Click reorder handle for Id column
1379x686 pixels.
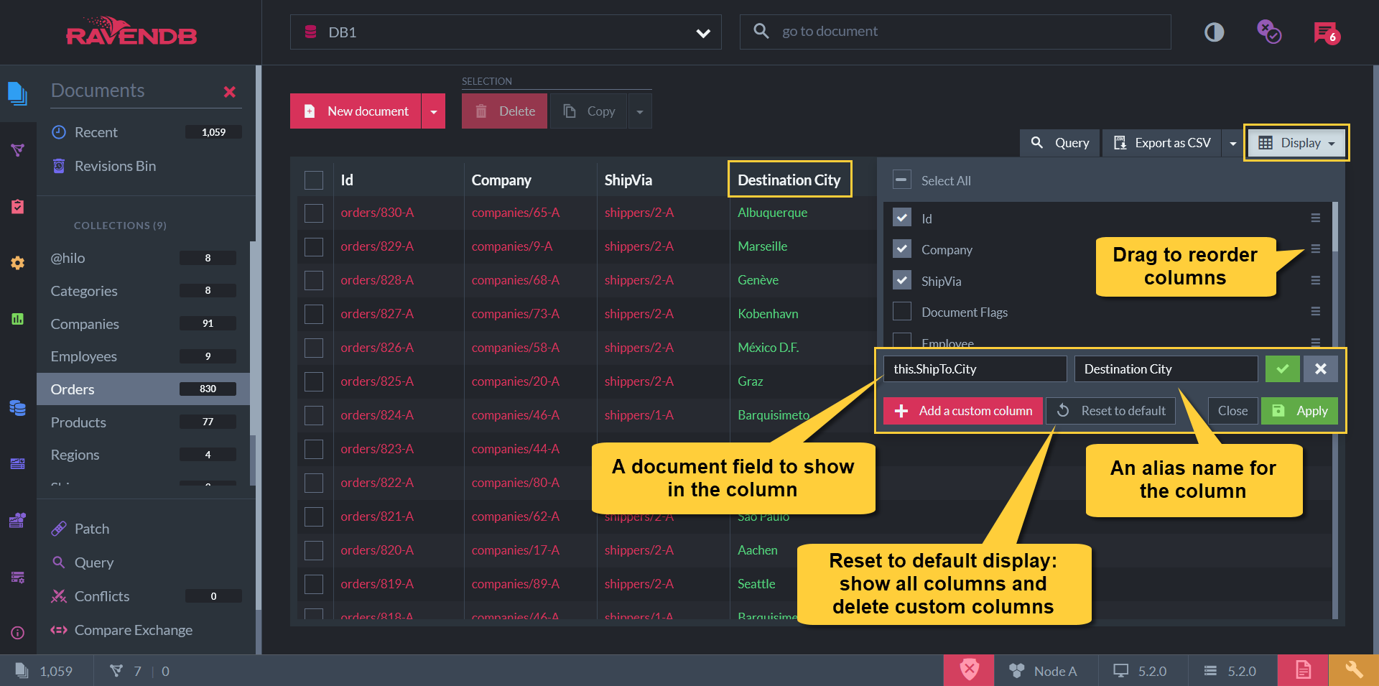pos(1315,218)
